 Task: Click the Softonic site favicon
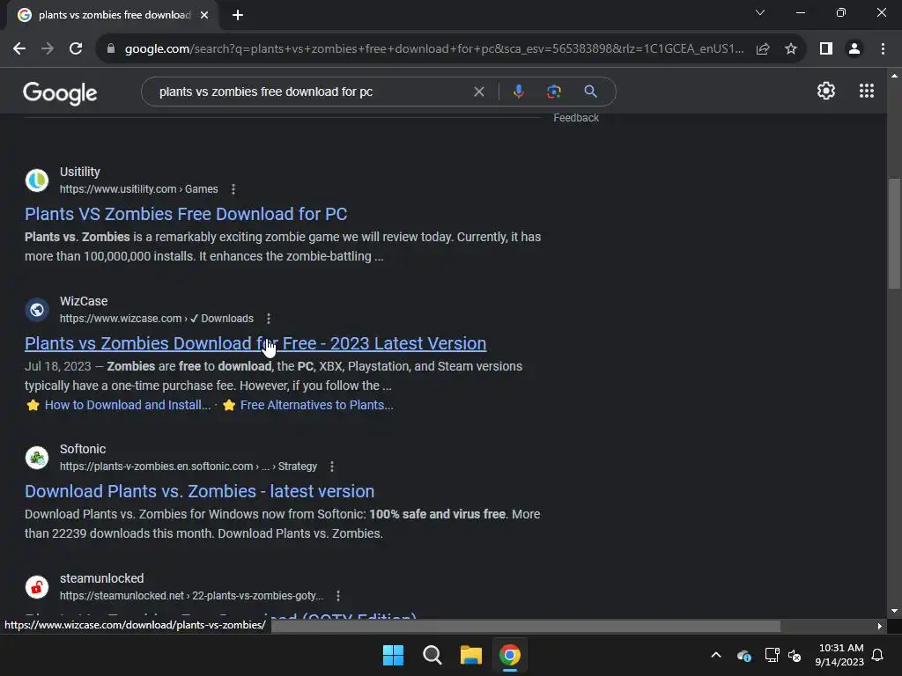point(37,458)
